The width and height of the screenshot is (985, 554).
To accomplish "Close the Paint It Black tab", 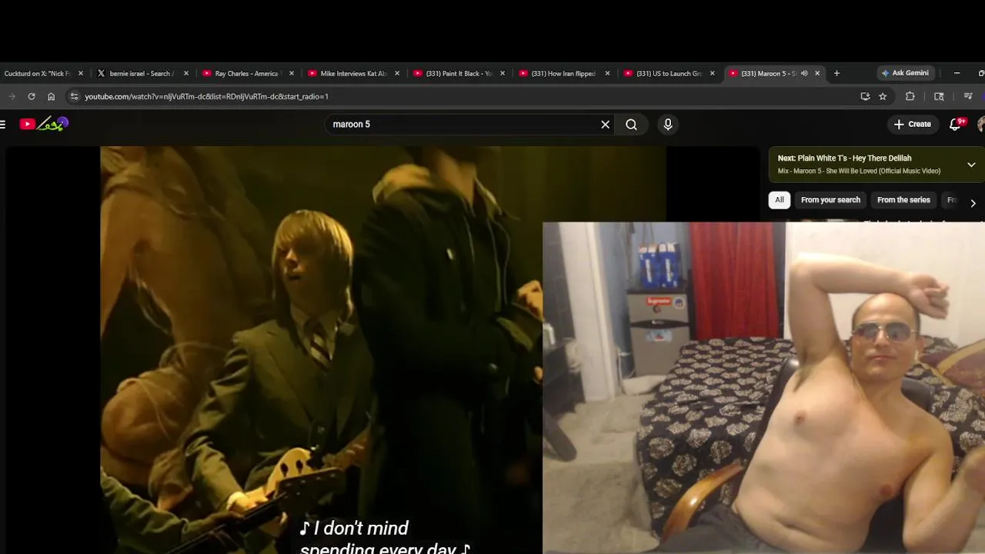I will point(503,73).
